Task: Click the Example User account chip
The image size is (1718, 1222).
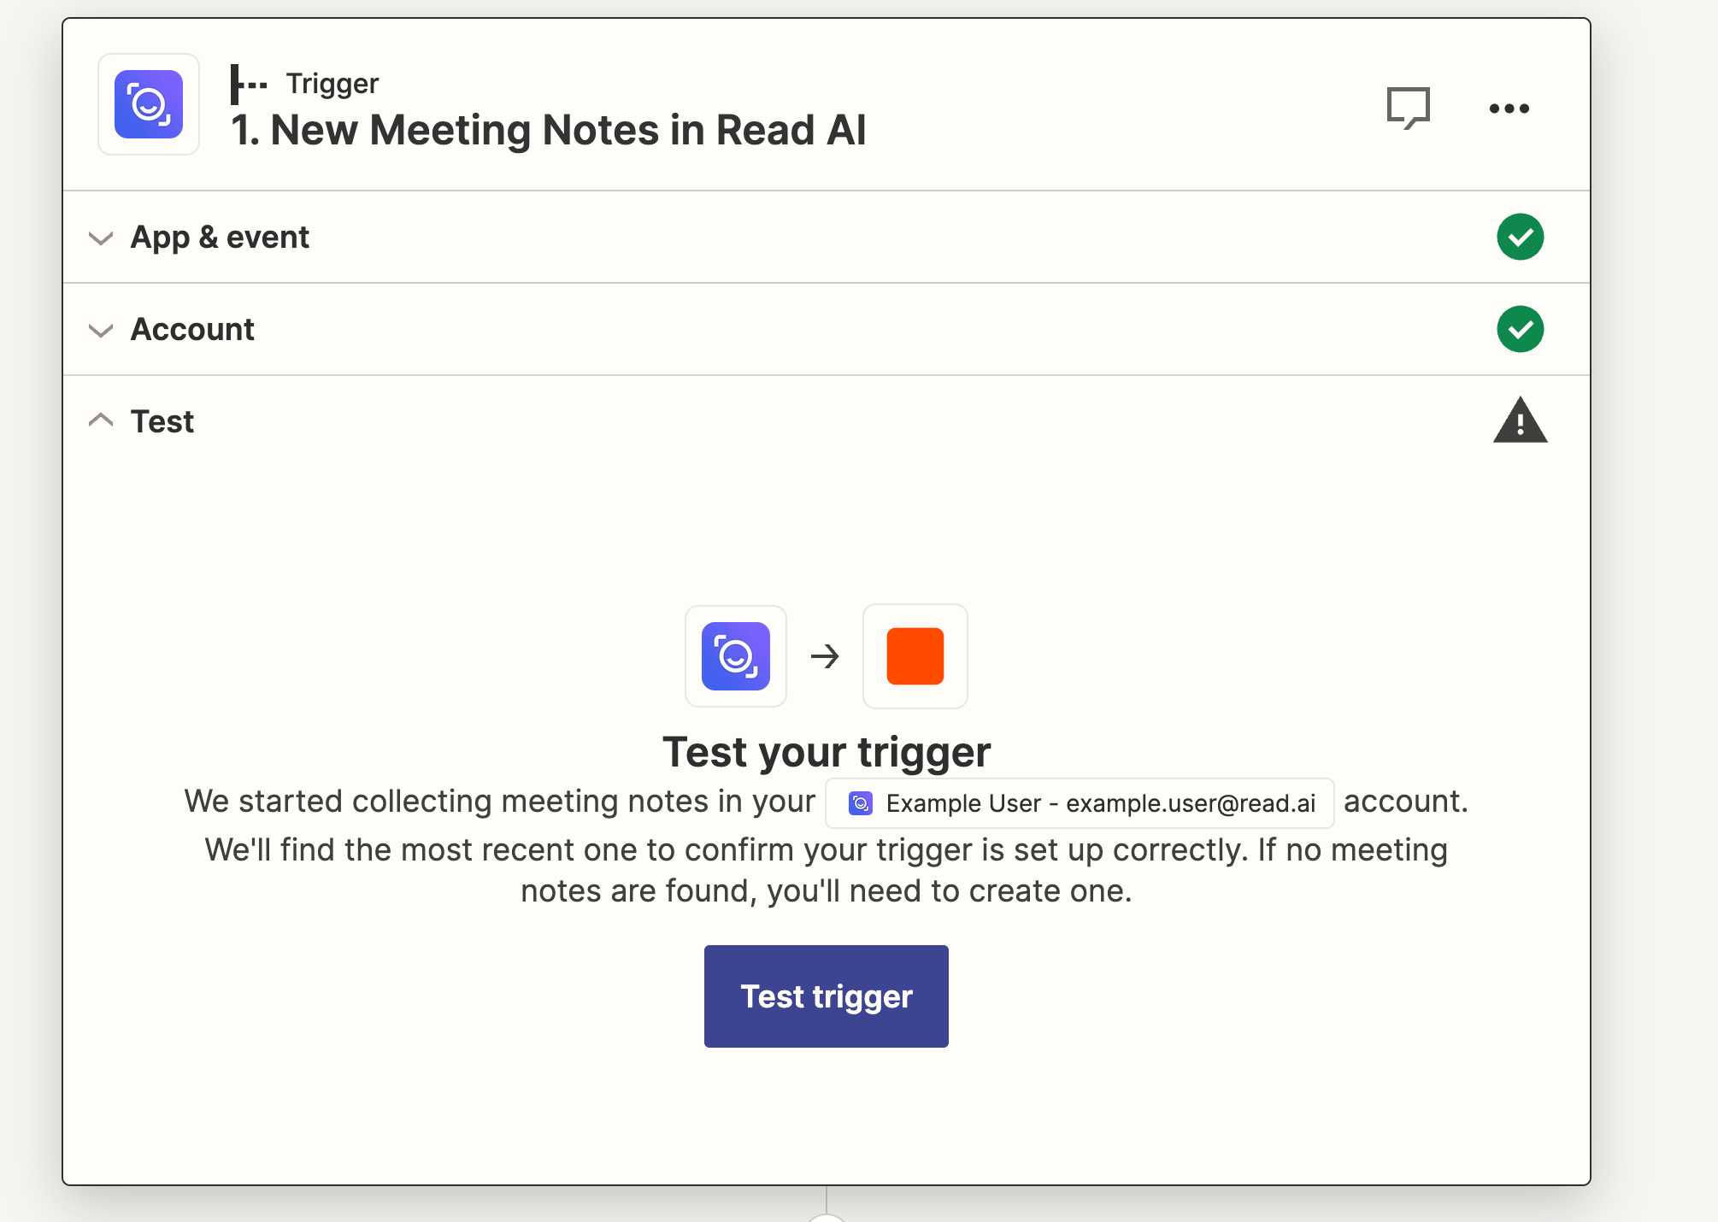Action: (x=1080, y=803)
